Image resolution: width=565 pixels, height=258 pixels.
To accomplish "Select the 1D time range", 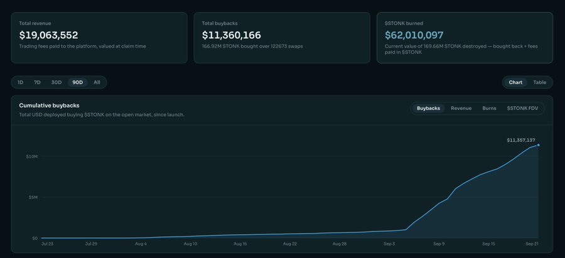I will coord(20,82).
